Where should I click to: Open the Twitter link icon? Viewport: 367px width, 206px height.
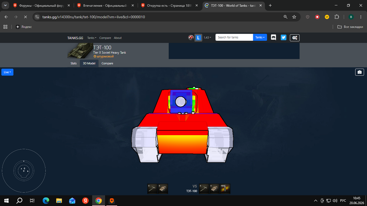point(283,37)
